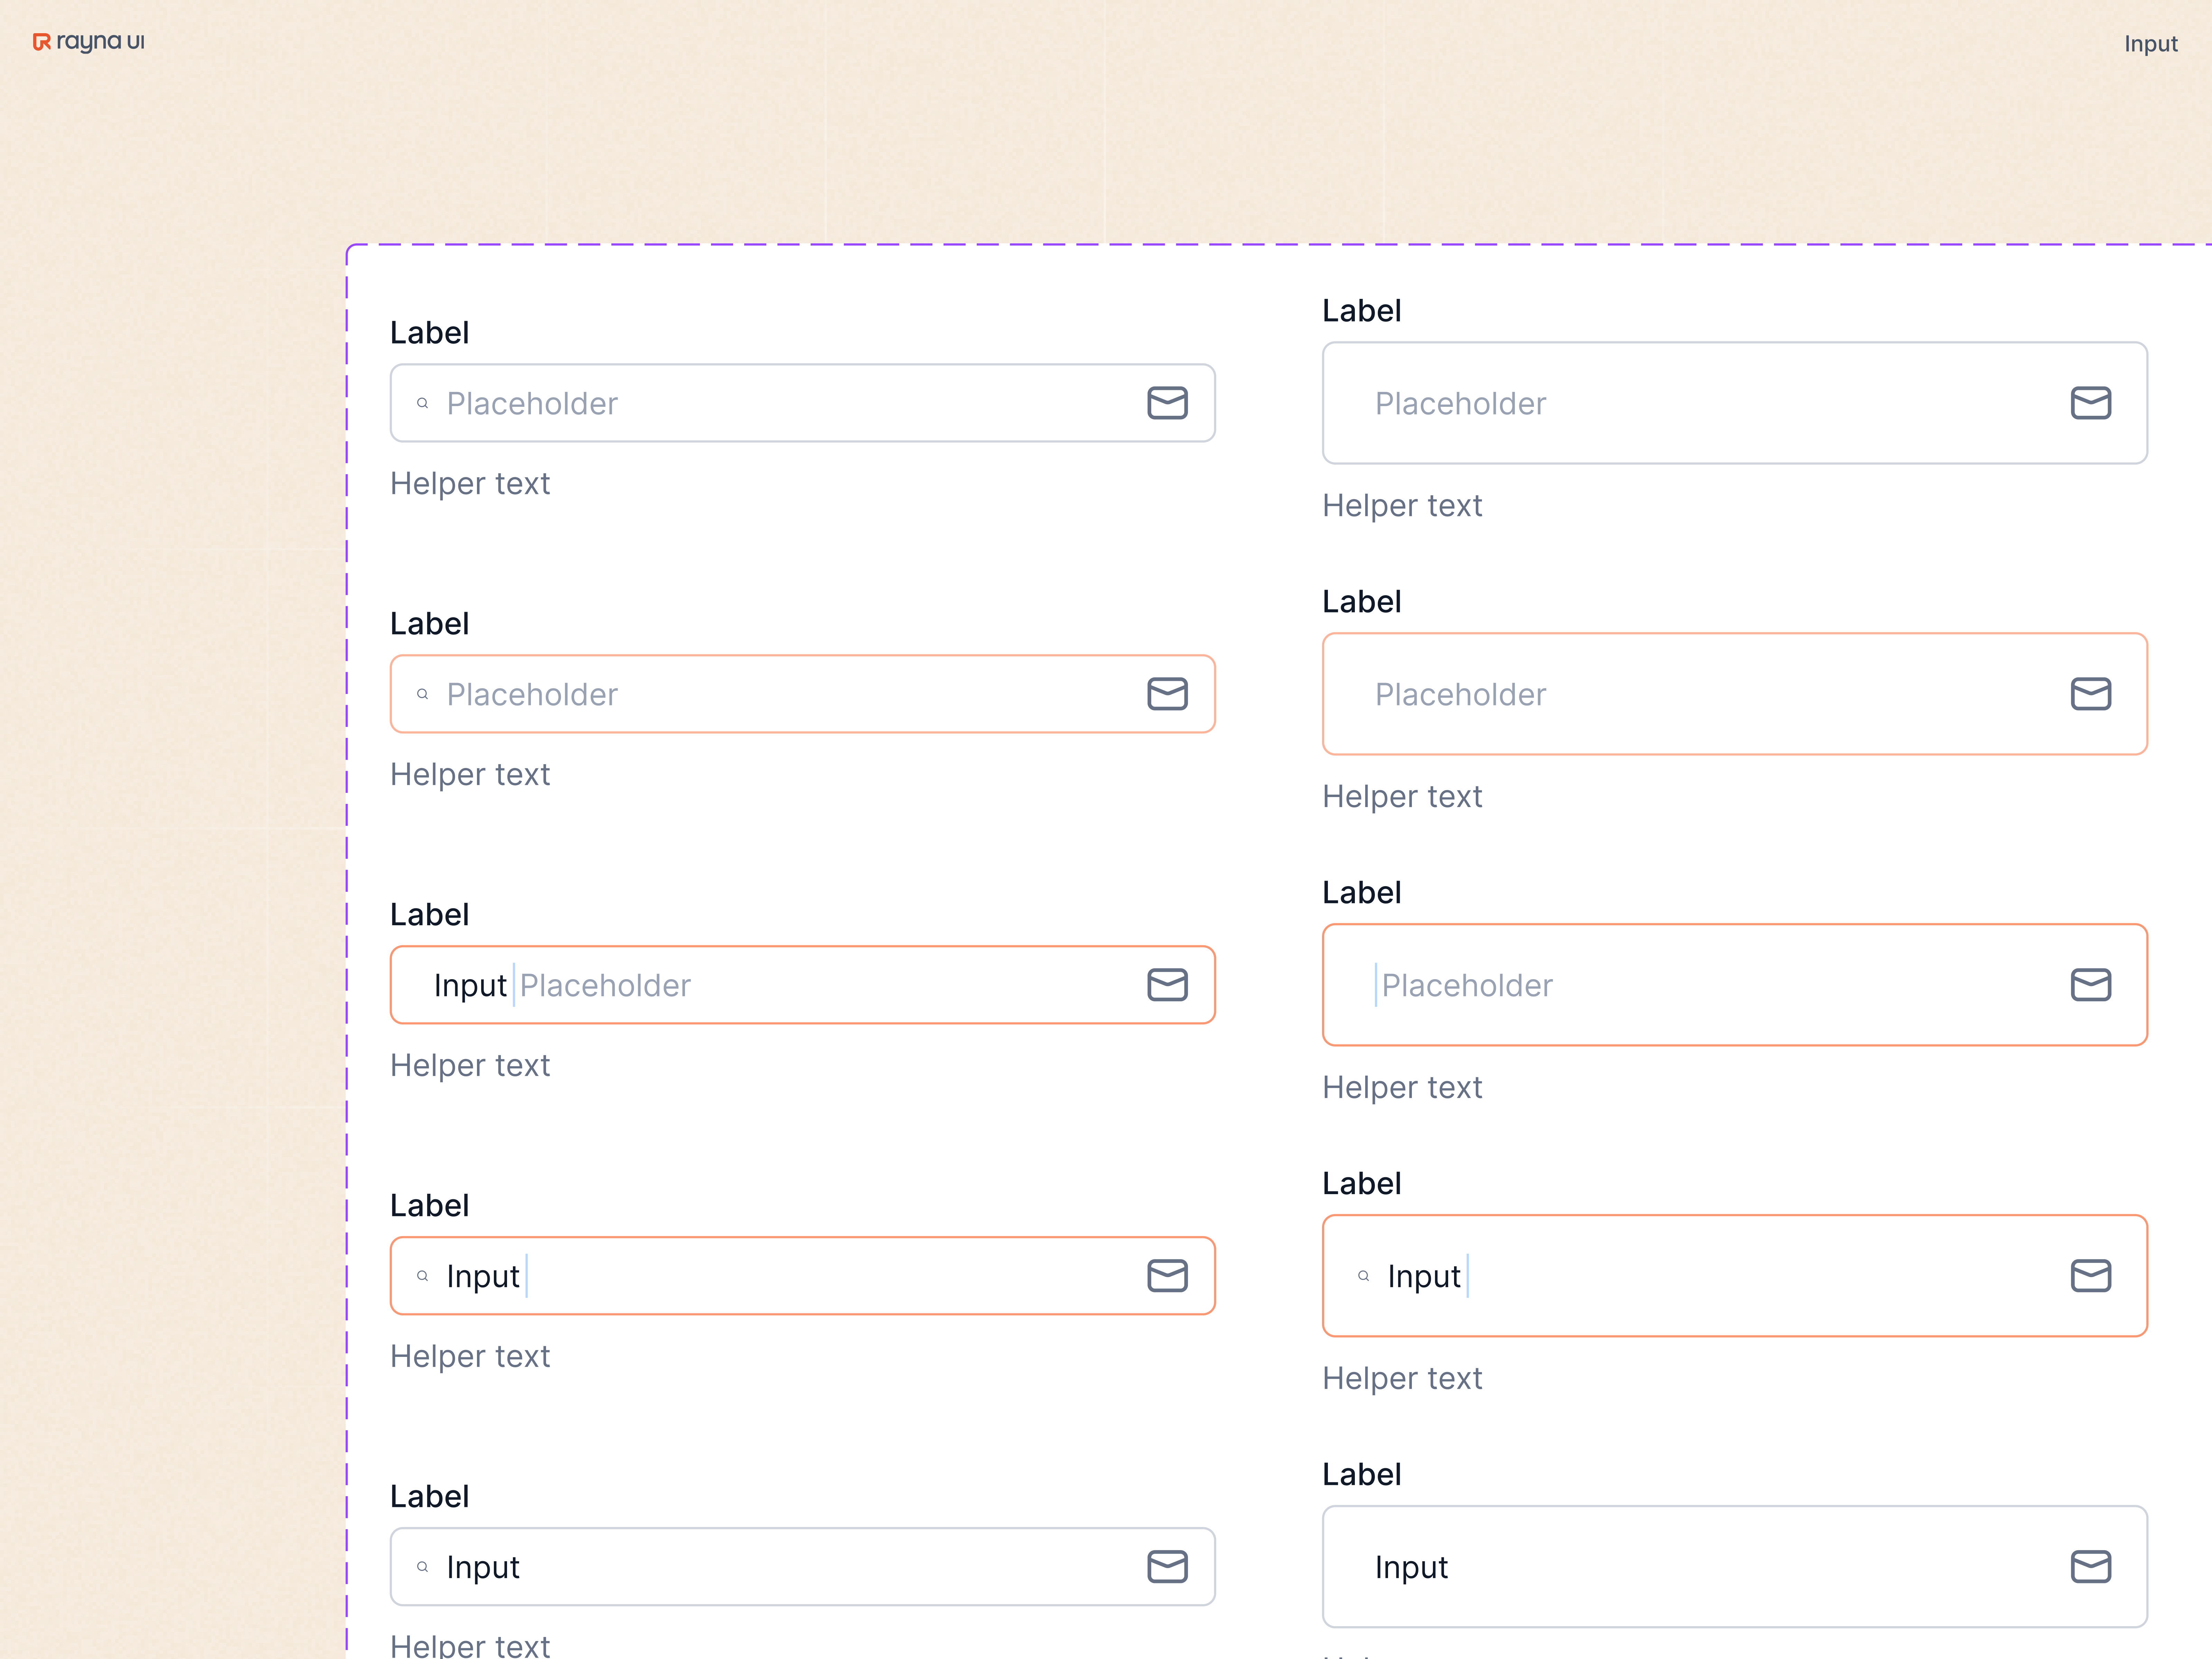Click the 'Label' above the first input
2212x1659 pixels.
[x=430, y=332]
